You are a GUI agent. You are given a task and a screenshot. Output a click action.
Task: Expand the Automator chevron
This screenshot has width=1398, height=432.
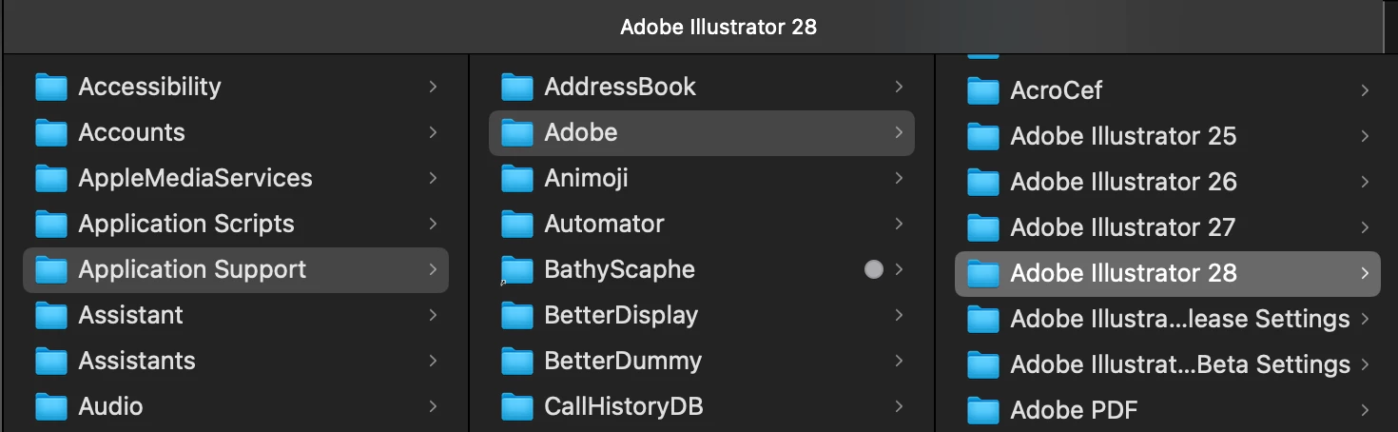(899, 224)
